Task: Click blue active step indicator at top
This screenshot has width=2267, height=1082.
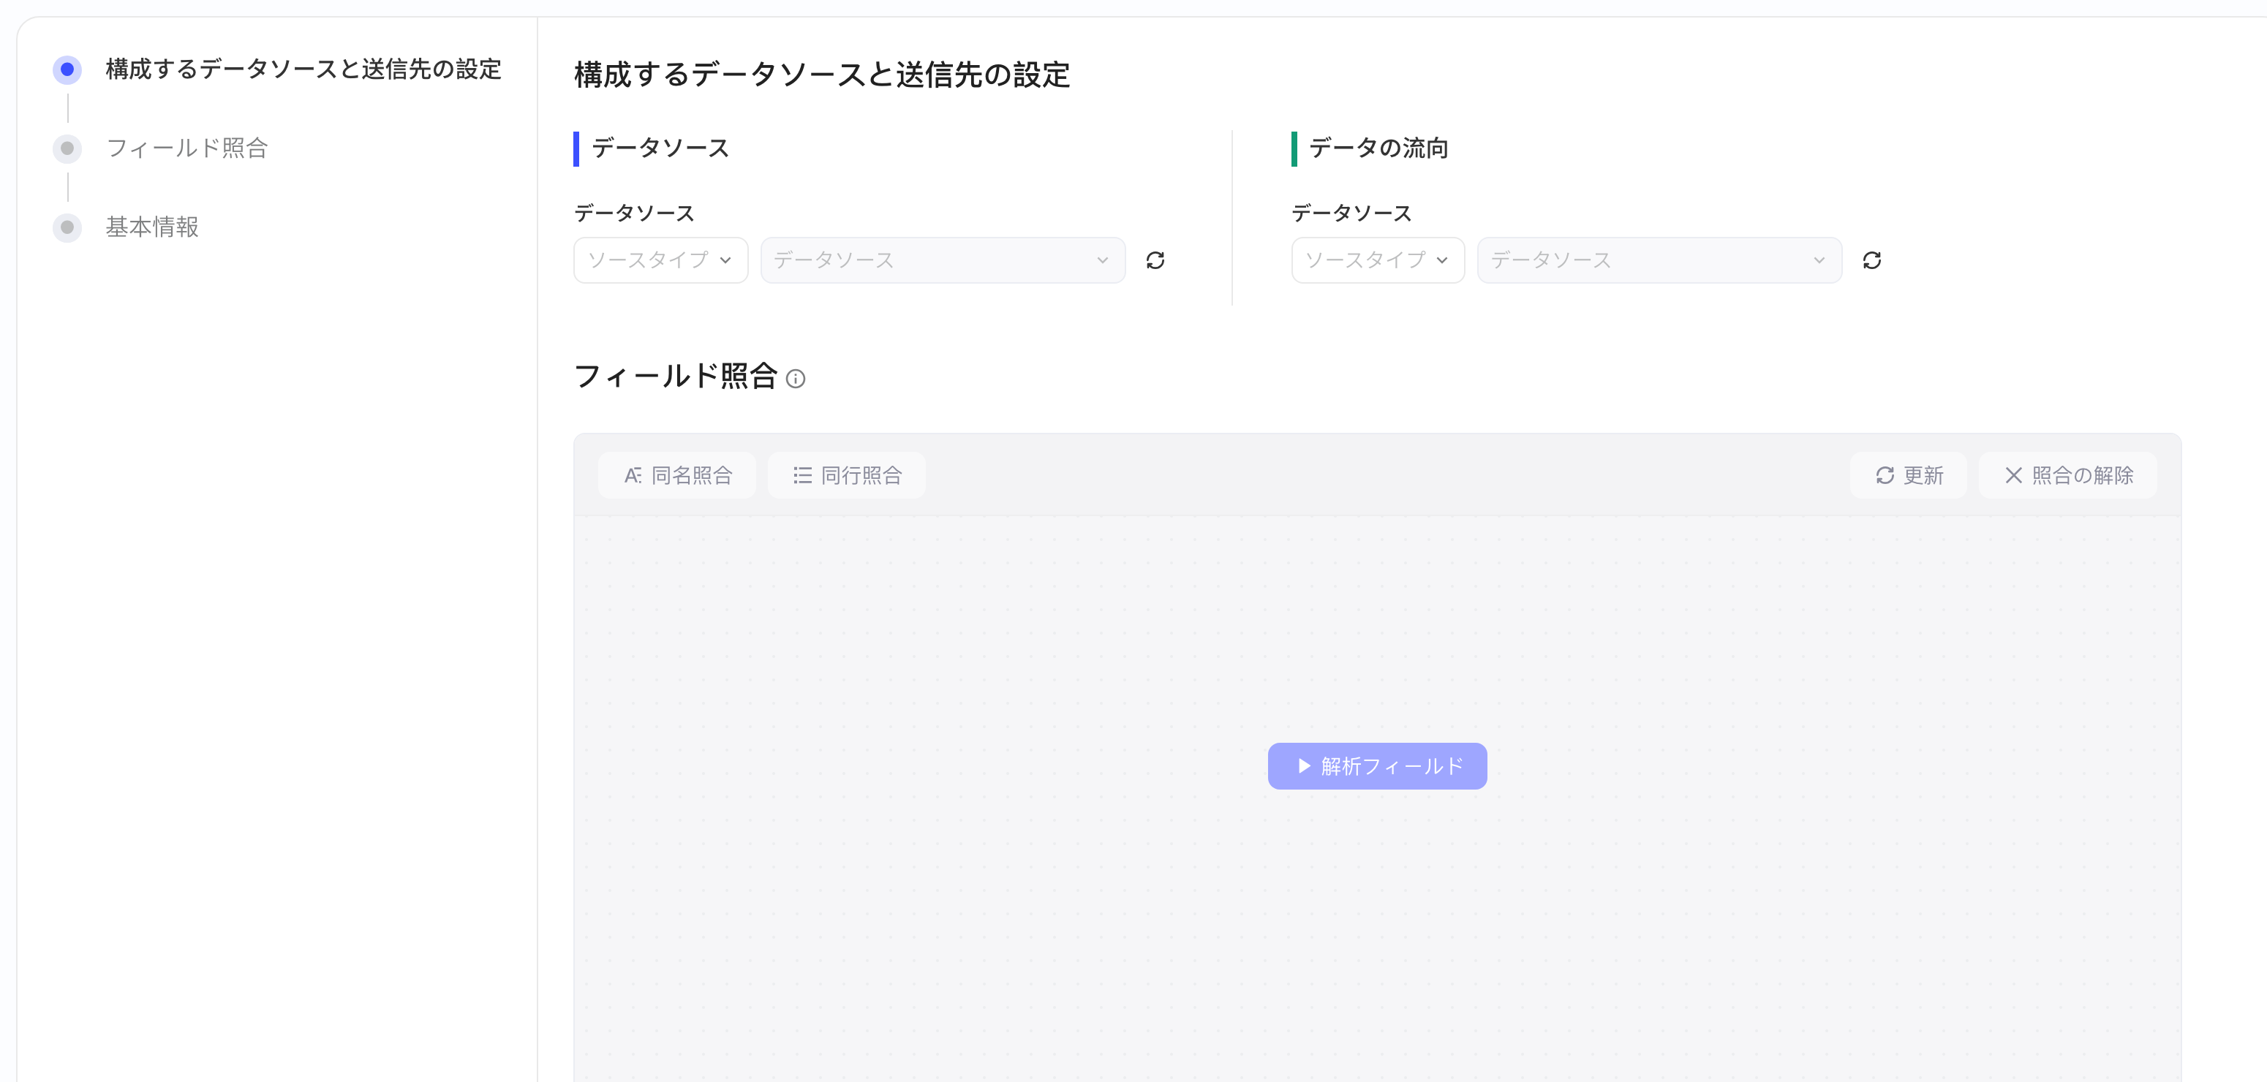Action: click(x=67, y=69)
